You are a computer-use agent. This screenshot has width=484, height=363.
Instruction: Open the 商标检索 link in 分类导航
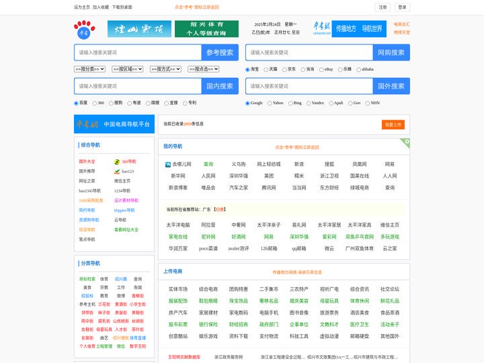[87, 279]
